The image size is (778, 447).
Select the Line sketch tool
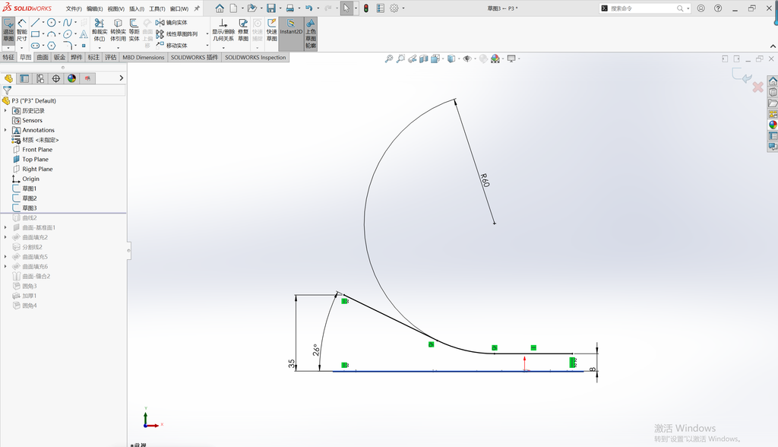(x=35, y=23)
